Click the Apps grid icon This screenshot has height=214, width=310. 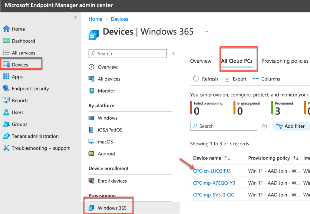coord(6,76)
